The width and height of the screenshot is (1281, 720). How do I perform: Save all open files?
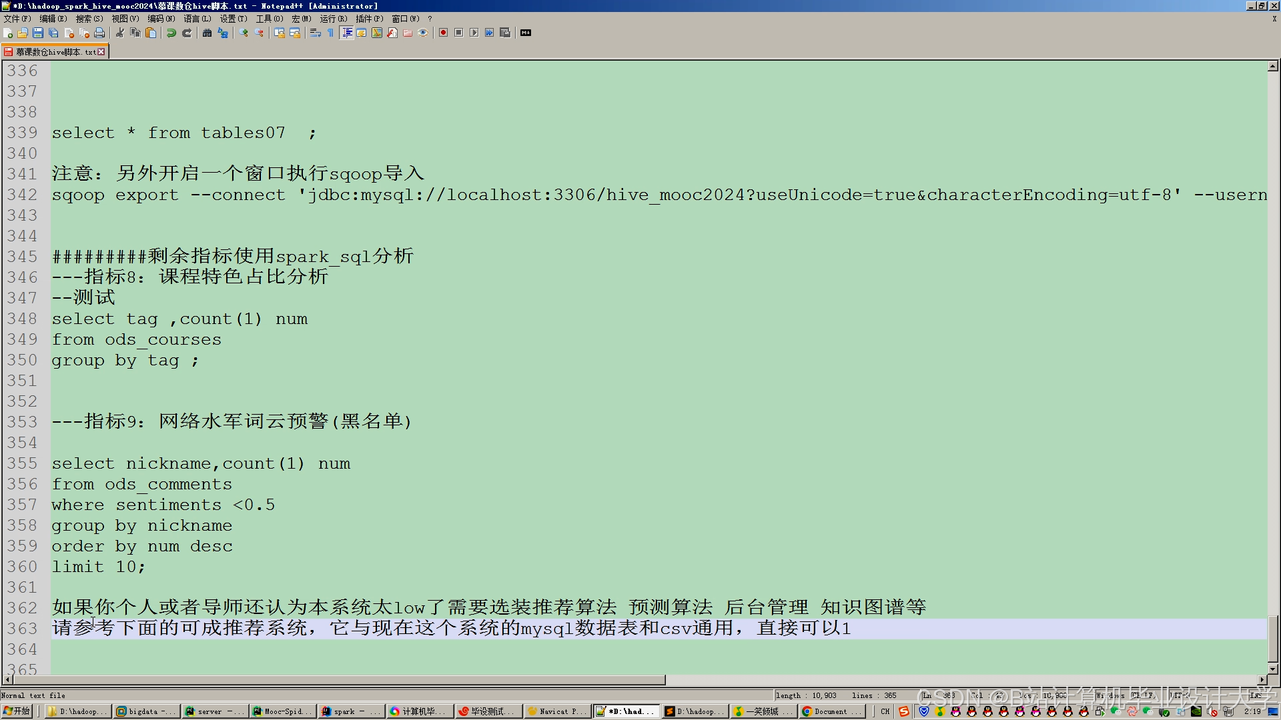click(52, 33)
